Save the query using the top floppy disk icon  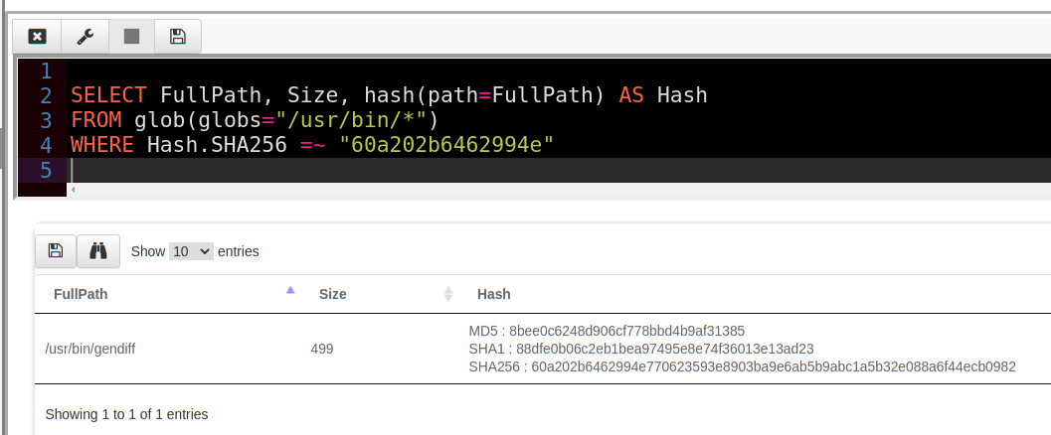(x=178, y=37)
